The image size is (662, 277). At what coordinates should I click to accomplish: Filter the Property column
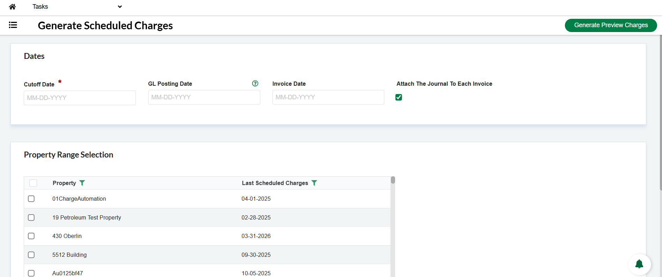click(82, 183)
